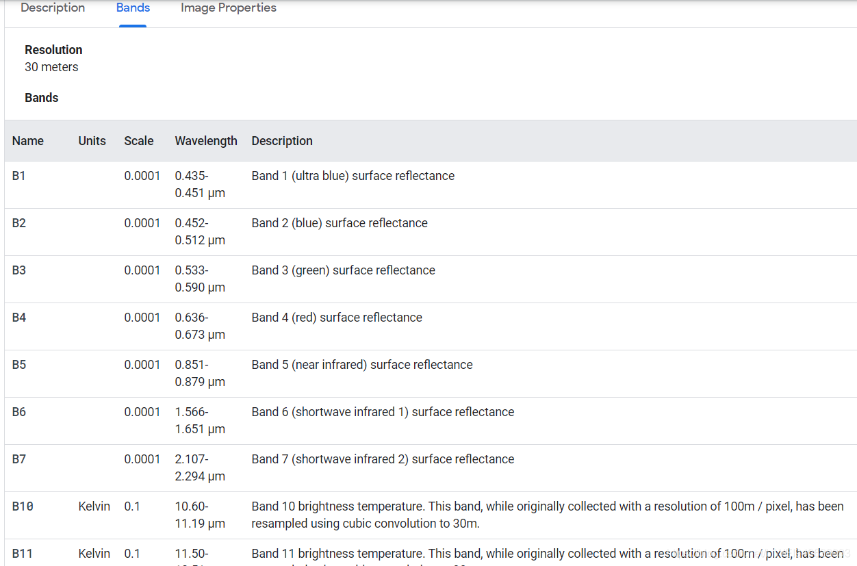Image resolution: width=857 pixels, height=566 pixels.
Task: Click the 0.0001 scale in row B3
Action: (142, 270)
